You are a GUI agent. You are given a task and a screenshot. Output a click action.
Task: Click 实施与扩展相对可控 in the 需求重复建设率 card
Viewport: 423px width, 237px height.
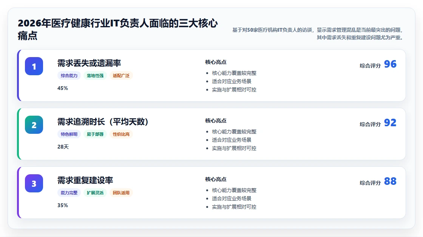point(234,207)
